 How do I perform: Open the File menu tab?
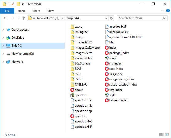tap(7, 11)
